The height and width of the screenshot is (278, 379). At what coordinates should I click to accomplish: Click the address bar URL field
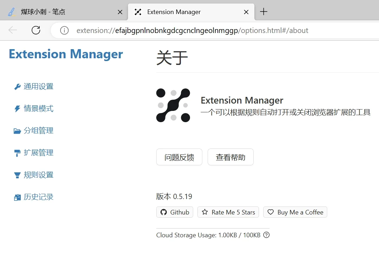coord(211,31)
